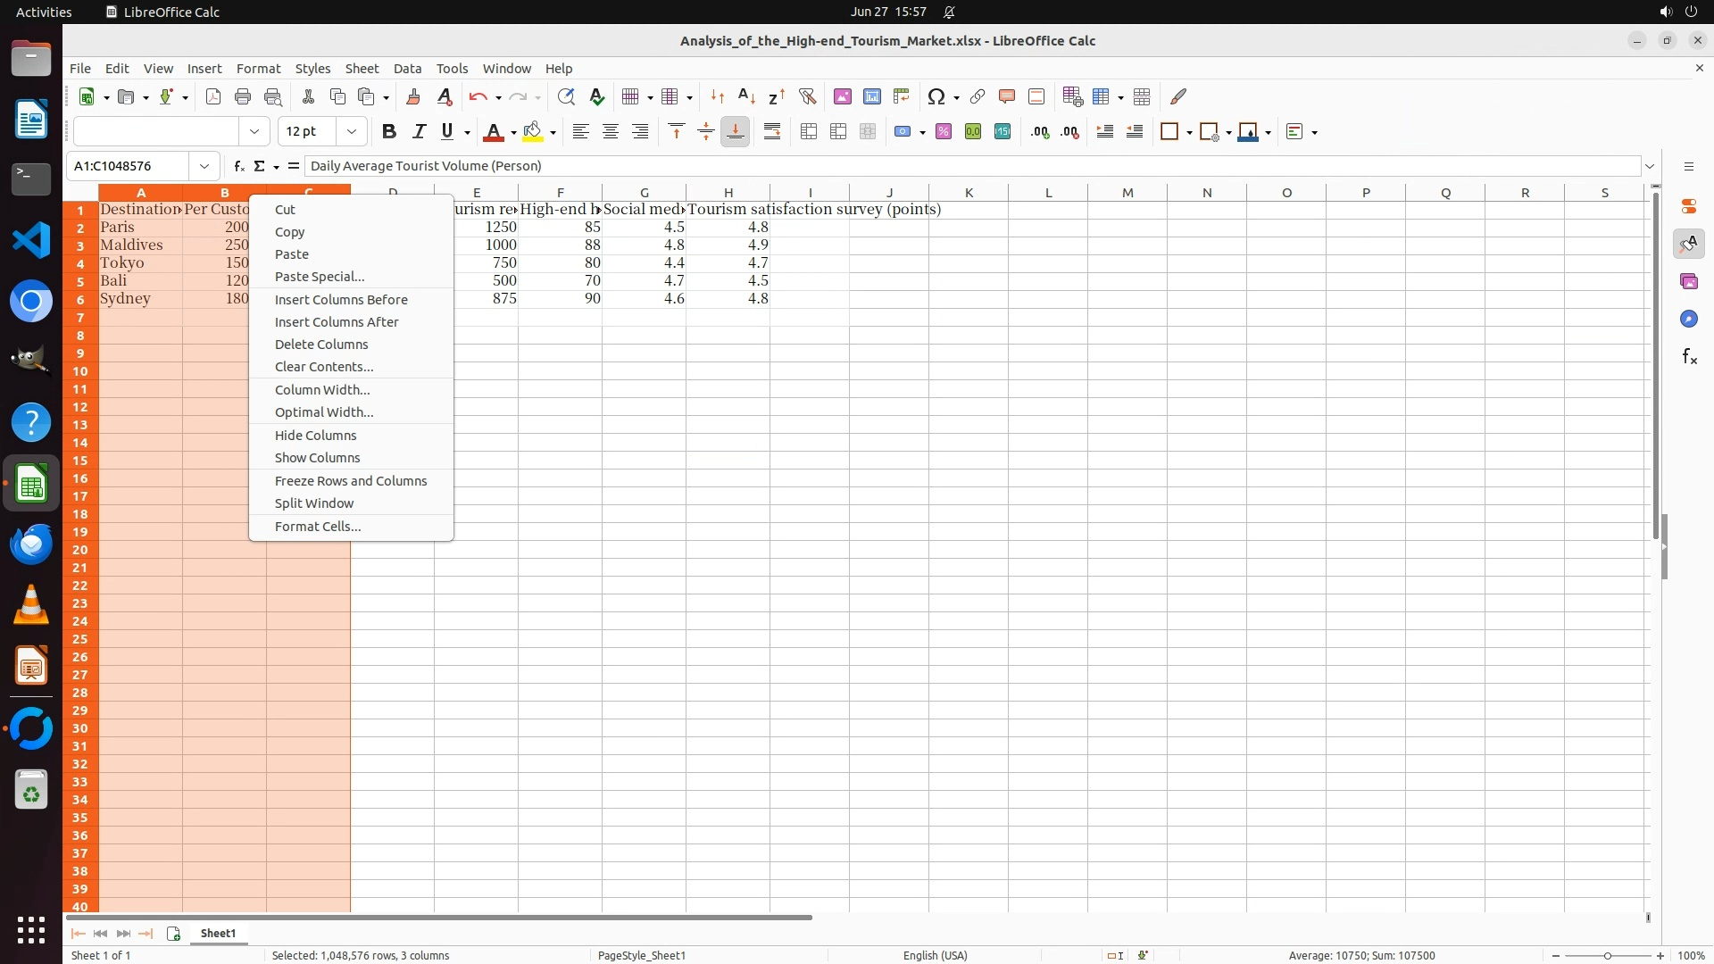Viewport: 1714px width, 964px height.
Task: Toggle Italic formatting
Action: tap(418, 131)
